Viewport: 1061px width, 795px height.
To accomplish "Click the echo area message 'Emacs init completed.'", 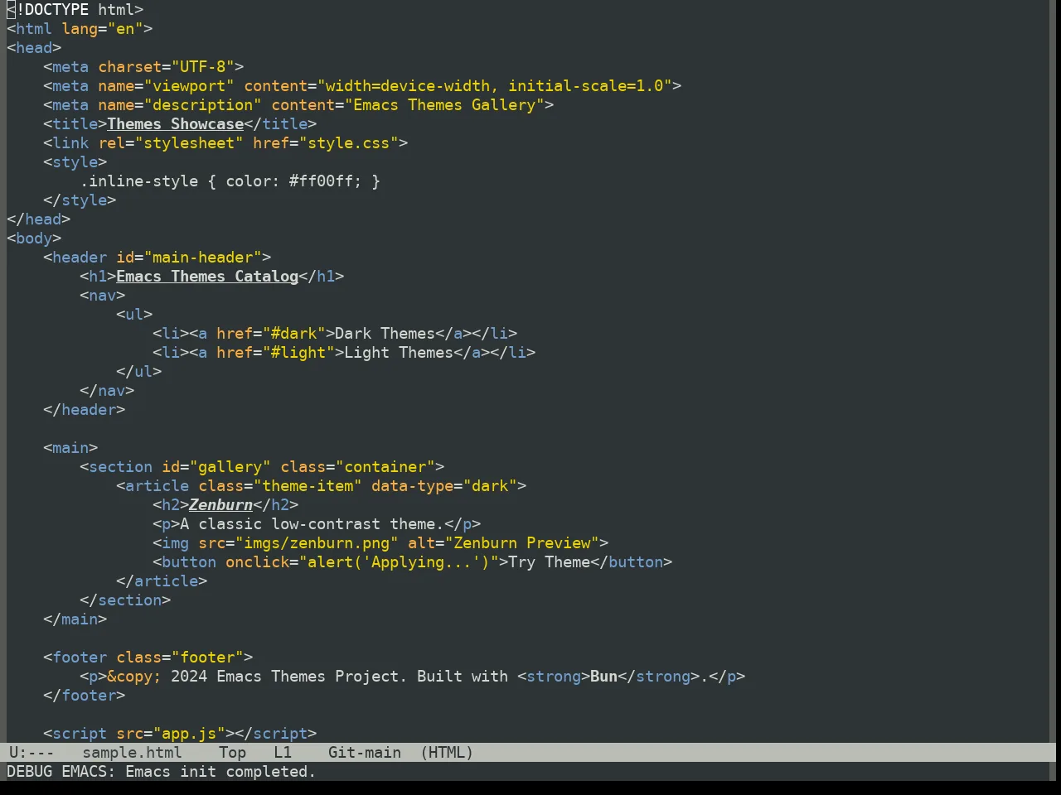I will pos(220,772).
